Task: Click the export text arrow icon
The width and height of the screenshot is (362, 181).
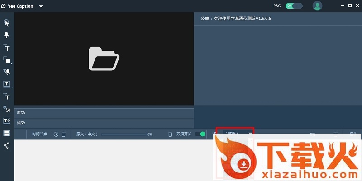Action: 6,121
